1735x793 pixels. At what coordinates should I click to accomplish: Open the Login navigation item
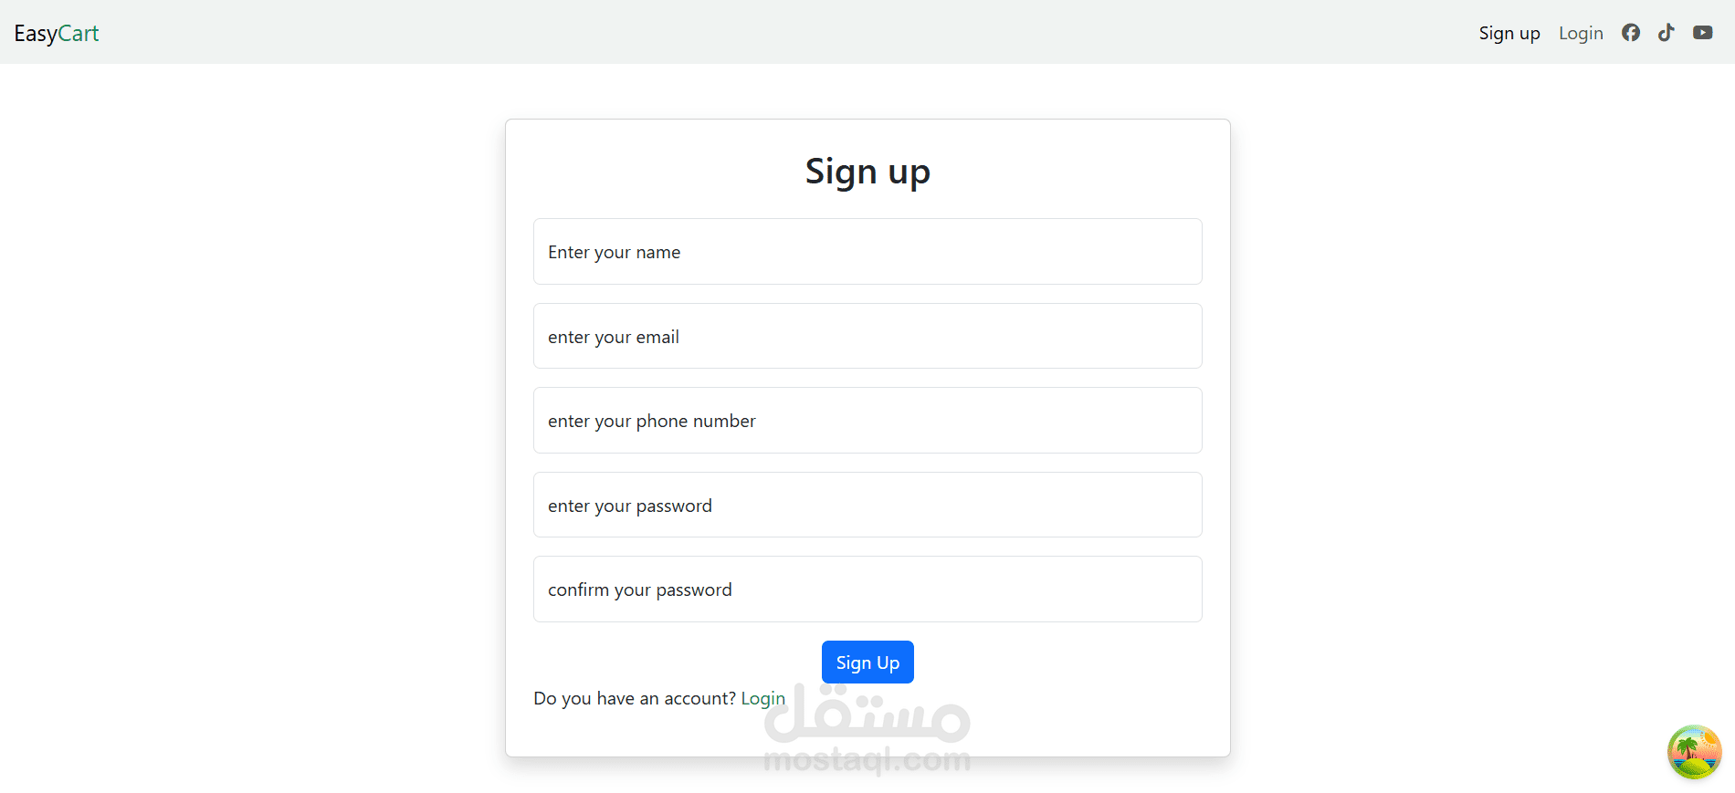tap(1581, 33)
